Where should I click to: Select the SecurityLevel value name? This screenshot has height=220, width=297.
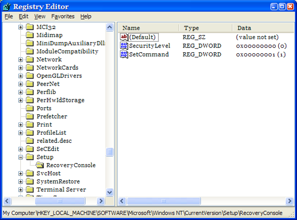149,46
